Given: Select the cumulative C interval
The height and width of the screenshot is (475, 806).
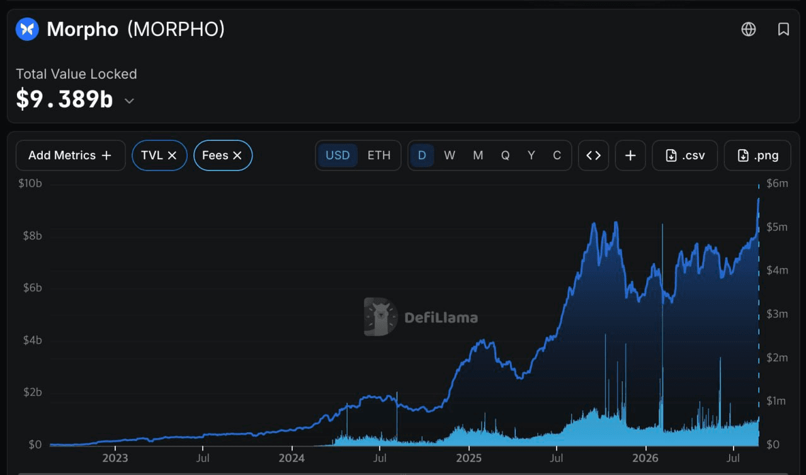Looking at the screenshot, I should (557, 155).
